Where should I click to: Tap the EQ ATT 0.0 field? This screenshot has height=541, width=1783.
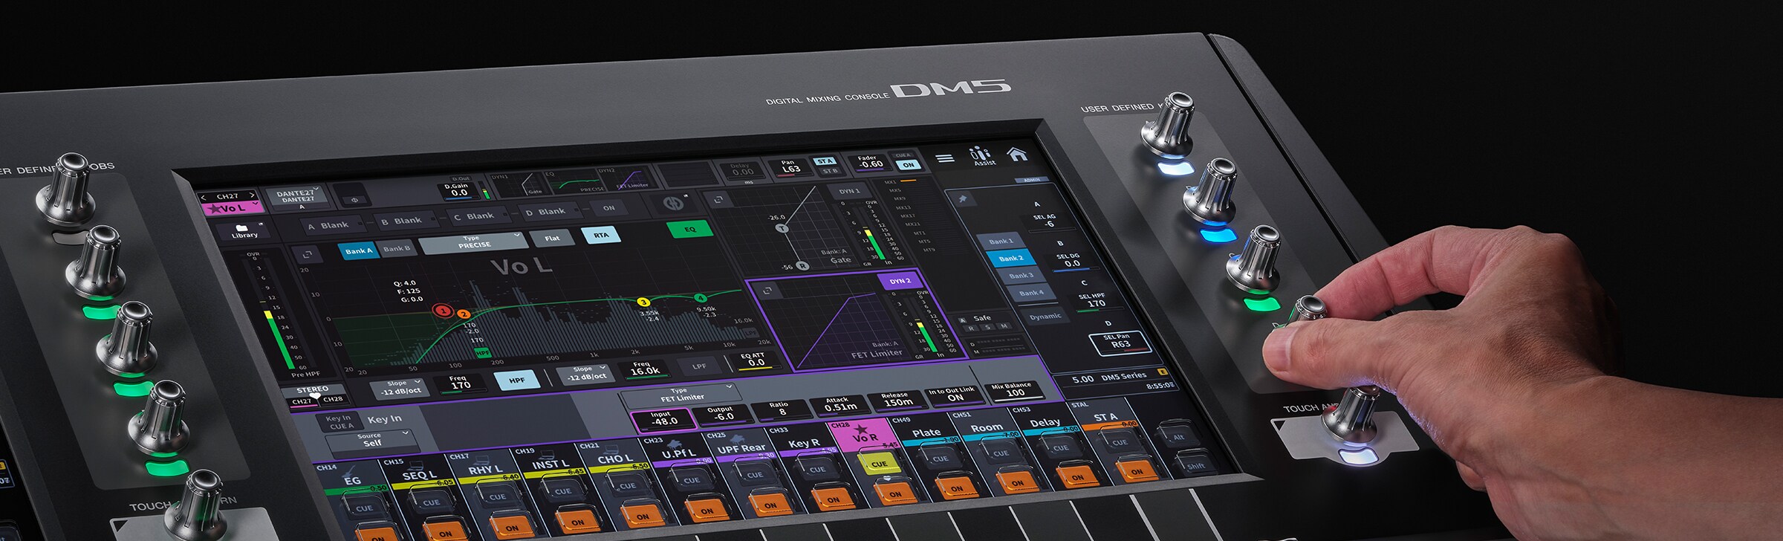pyautogui.click(x=755, y=360)
